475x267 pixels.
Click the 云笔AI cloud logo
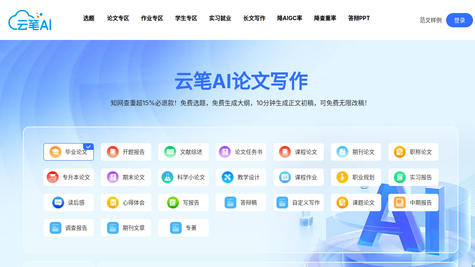[30, 21]
